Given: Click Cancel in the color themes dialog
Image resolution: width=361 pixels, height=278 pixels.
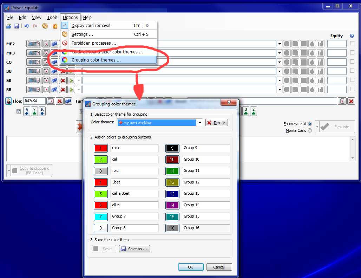Looking at the screenshot, I should tap(219, 267).
